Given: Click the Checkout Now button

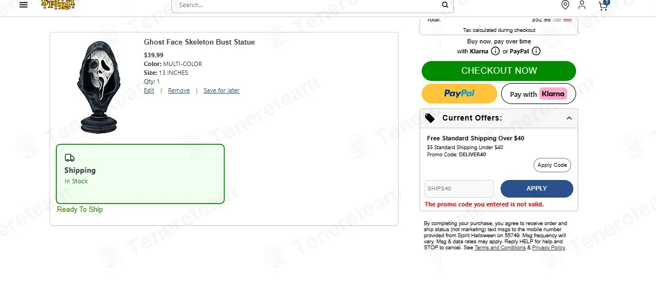Looking at the screenshot, I should [x=499, y=70].
